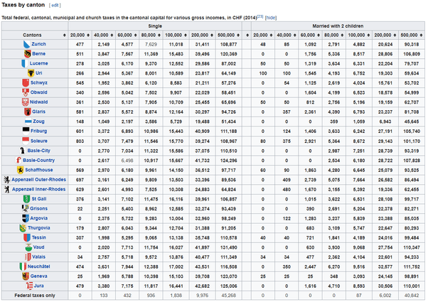Viewport: 428px width, 302px height.
Task: Click the Berne bear flag icon
Action: coord(26,54)
